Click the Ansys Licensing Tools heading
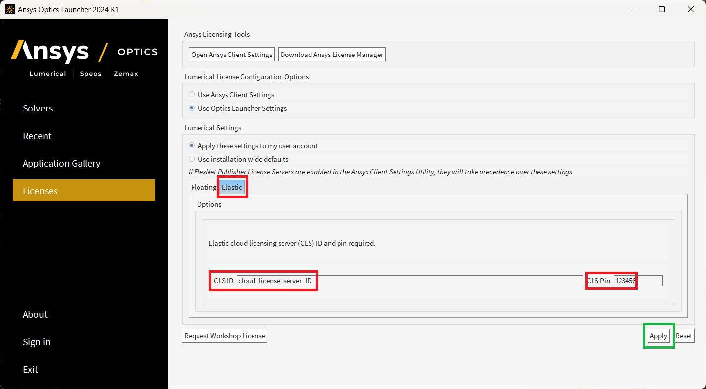706x389 pixels. point(217,34)
